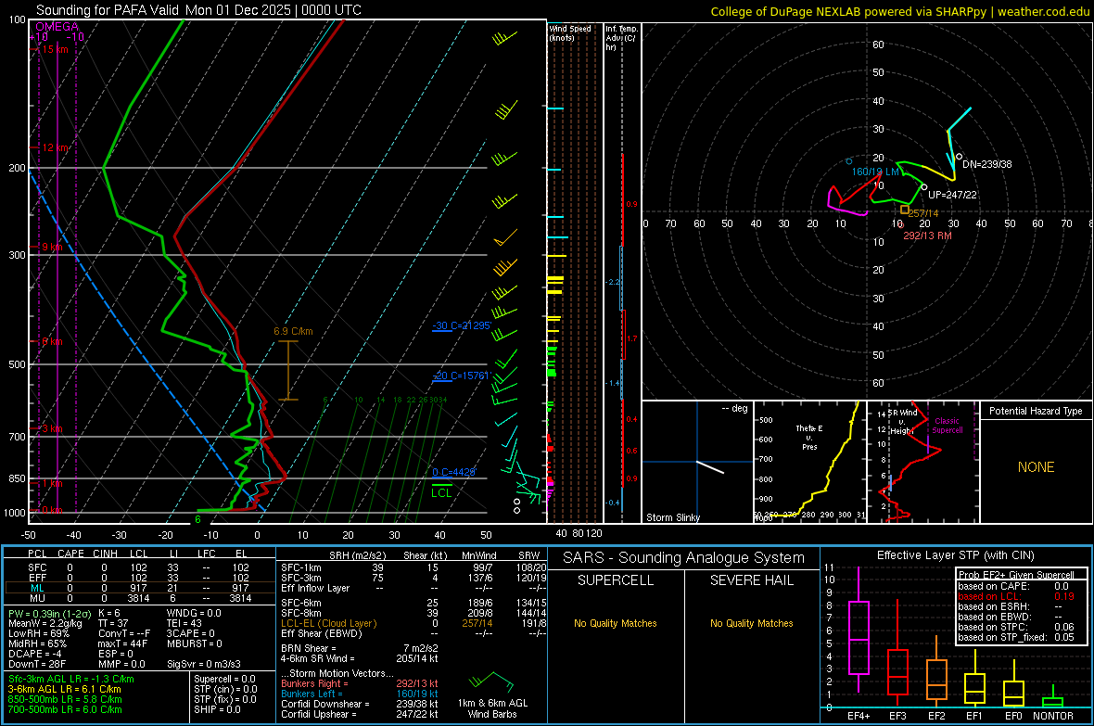Viewport: 1094px width, 726px height.
Task: Click the 'SFC-1km' kinematics row label
Action: point(300,567)
